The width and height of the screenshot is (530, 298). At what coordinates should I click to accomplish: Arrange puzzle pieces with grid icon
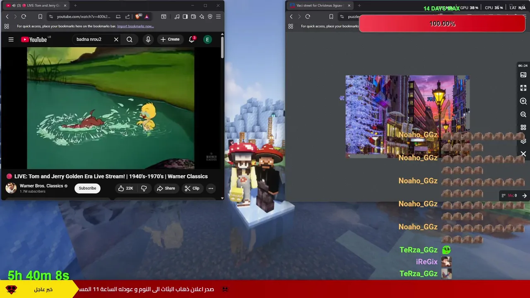point(523,128)
